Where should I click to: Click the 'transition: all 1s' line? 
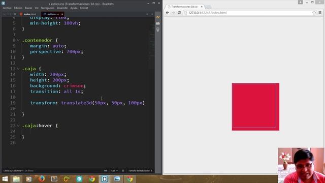click(56, 91)
